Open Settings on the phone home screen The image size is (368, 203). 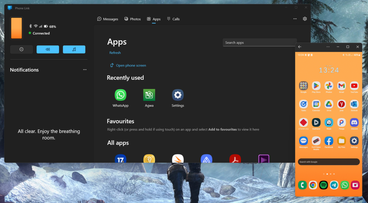(354, 141)
